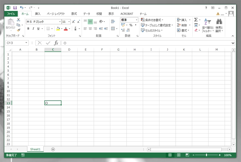
Task: Switch to the Insert (挿入) tab
Action: 38,14
